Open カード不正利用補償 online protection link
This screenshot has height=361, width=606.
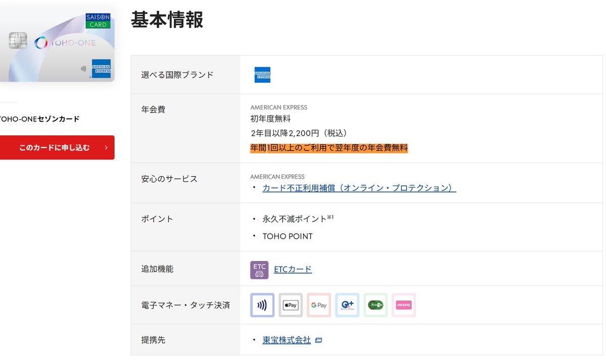[x=359, y=188]
